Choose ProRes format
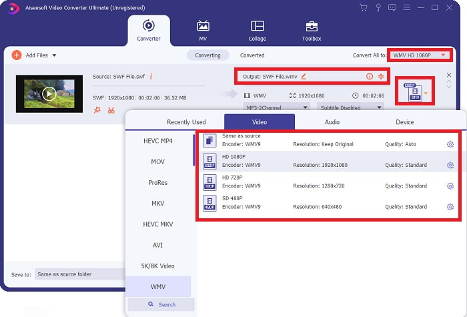 point(158,183)
